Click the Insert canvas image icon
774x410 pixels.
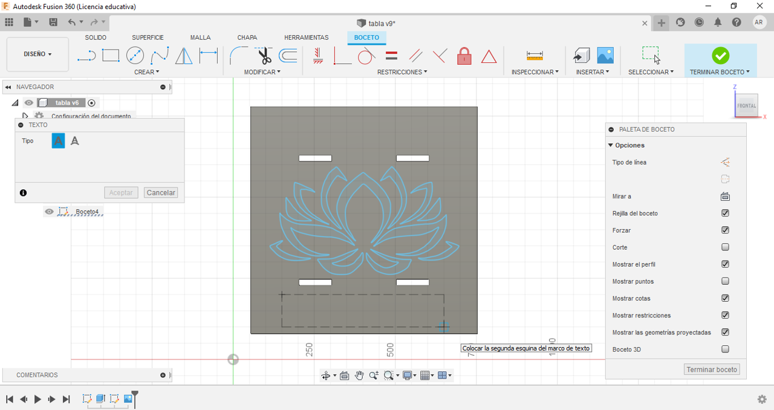[x=605, y=56]
